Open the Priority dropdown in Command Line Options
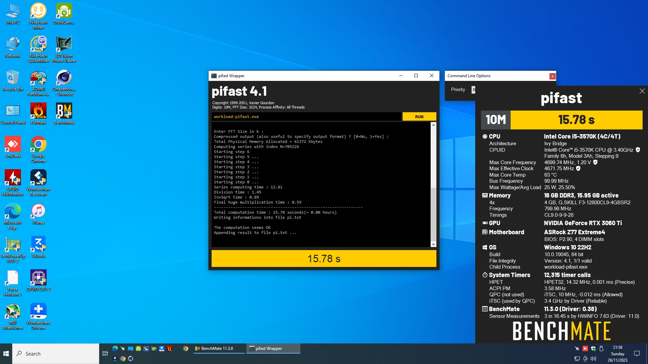This screenshot has width=648, height=364. click(474, 90)
